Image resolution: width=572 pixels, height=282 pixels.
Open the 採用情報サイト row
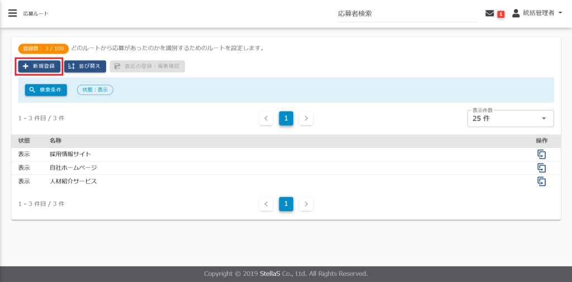[x=70, y=154]
